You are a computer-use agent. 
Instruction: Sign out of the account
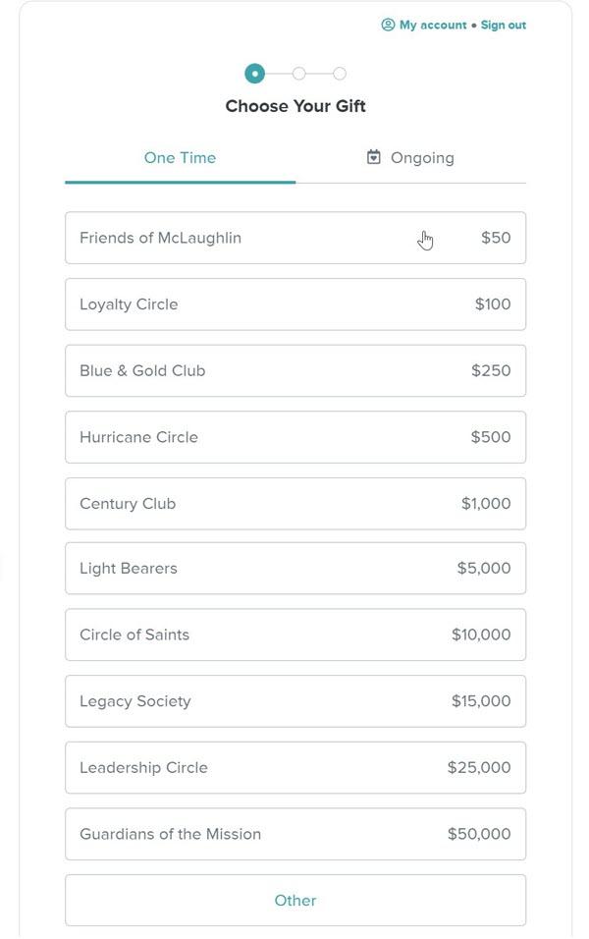pos(503,26)
